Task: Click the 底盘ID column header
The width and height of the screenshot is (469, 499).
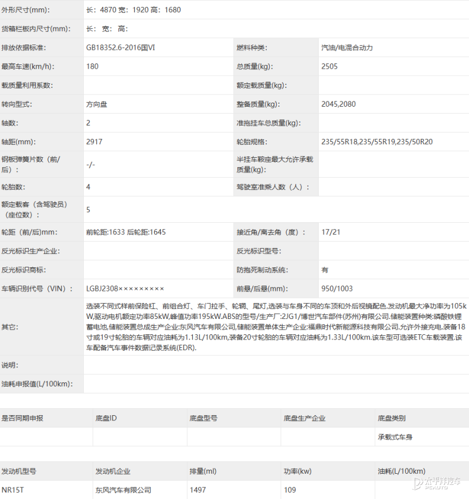Action: point(106,418)
